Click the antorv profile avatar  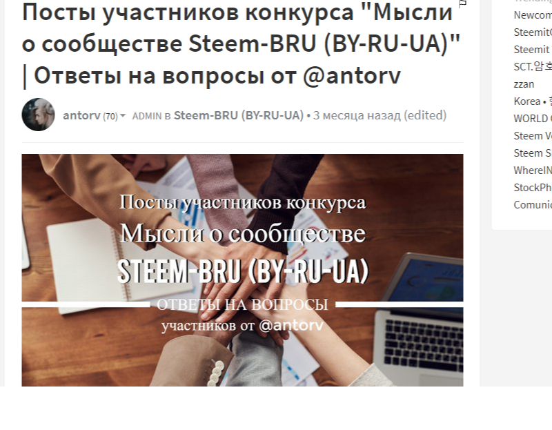click(39, 115)
